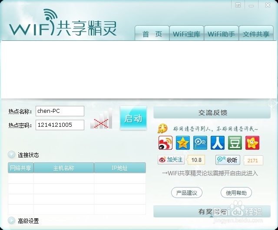Click the disabled WiFi signal indicator

(101, 118)
